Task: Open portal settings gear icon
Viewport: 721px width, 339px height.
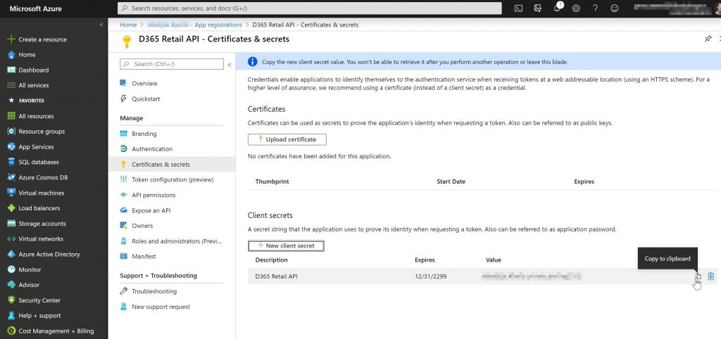Action: click(576, 8)
